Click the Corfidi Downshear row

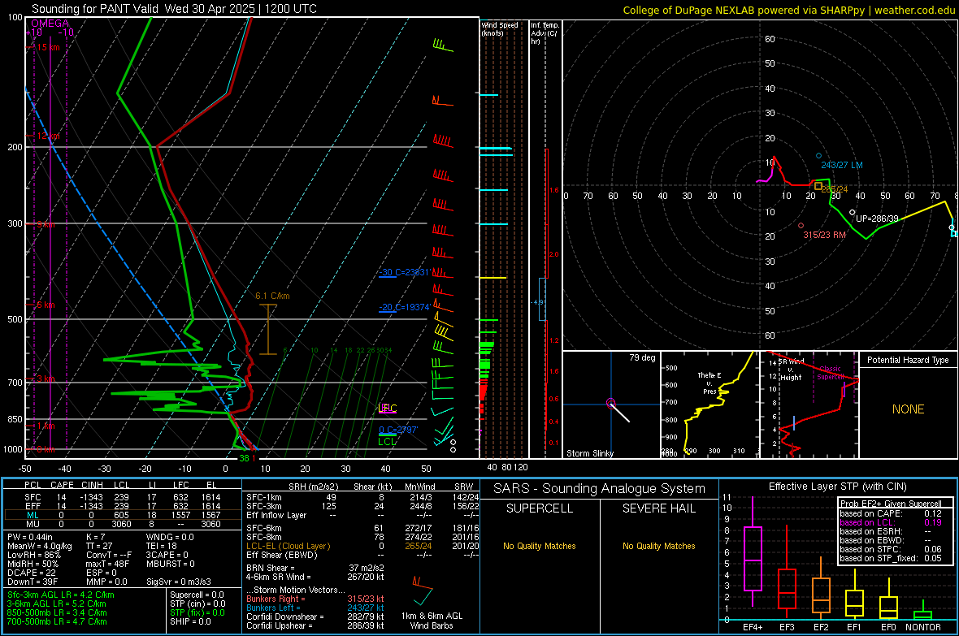[x=315, y=617]
